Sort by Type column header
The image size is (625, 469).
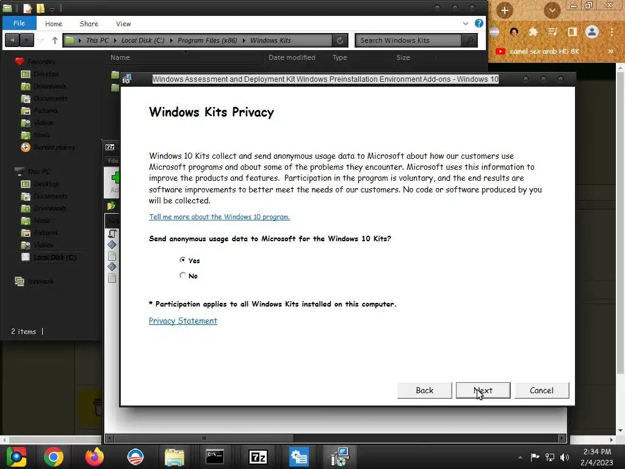click(339, 57)
